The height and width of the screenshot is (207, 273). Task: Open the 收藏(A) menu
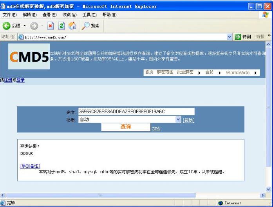pos(69,15)
